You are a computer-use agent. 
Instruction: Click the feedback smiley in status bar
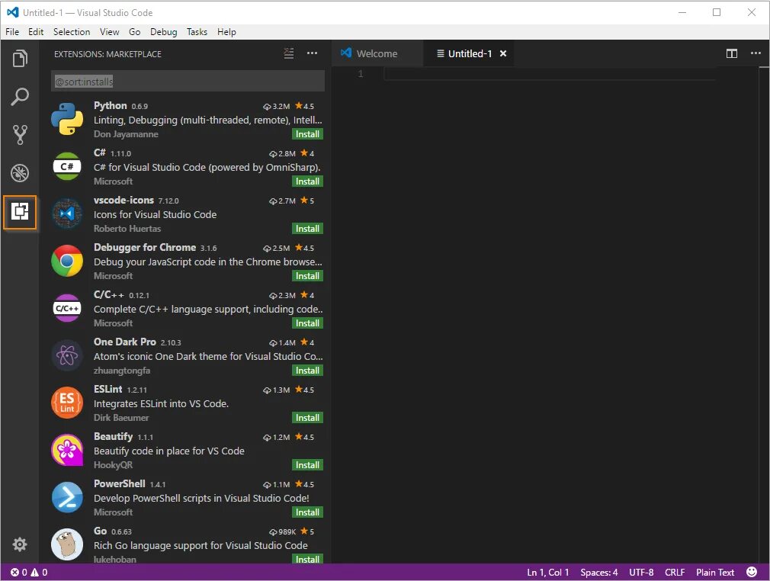pyautogui.click(x=752, y=572)
